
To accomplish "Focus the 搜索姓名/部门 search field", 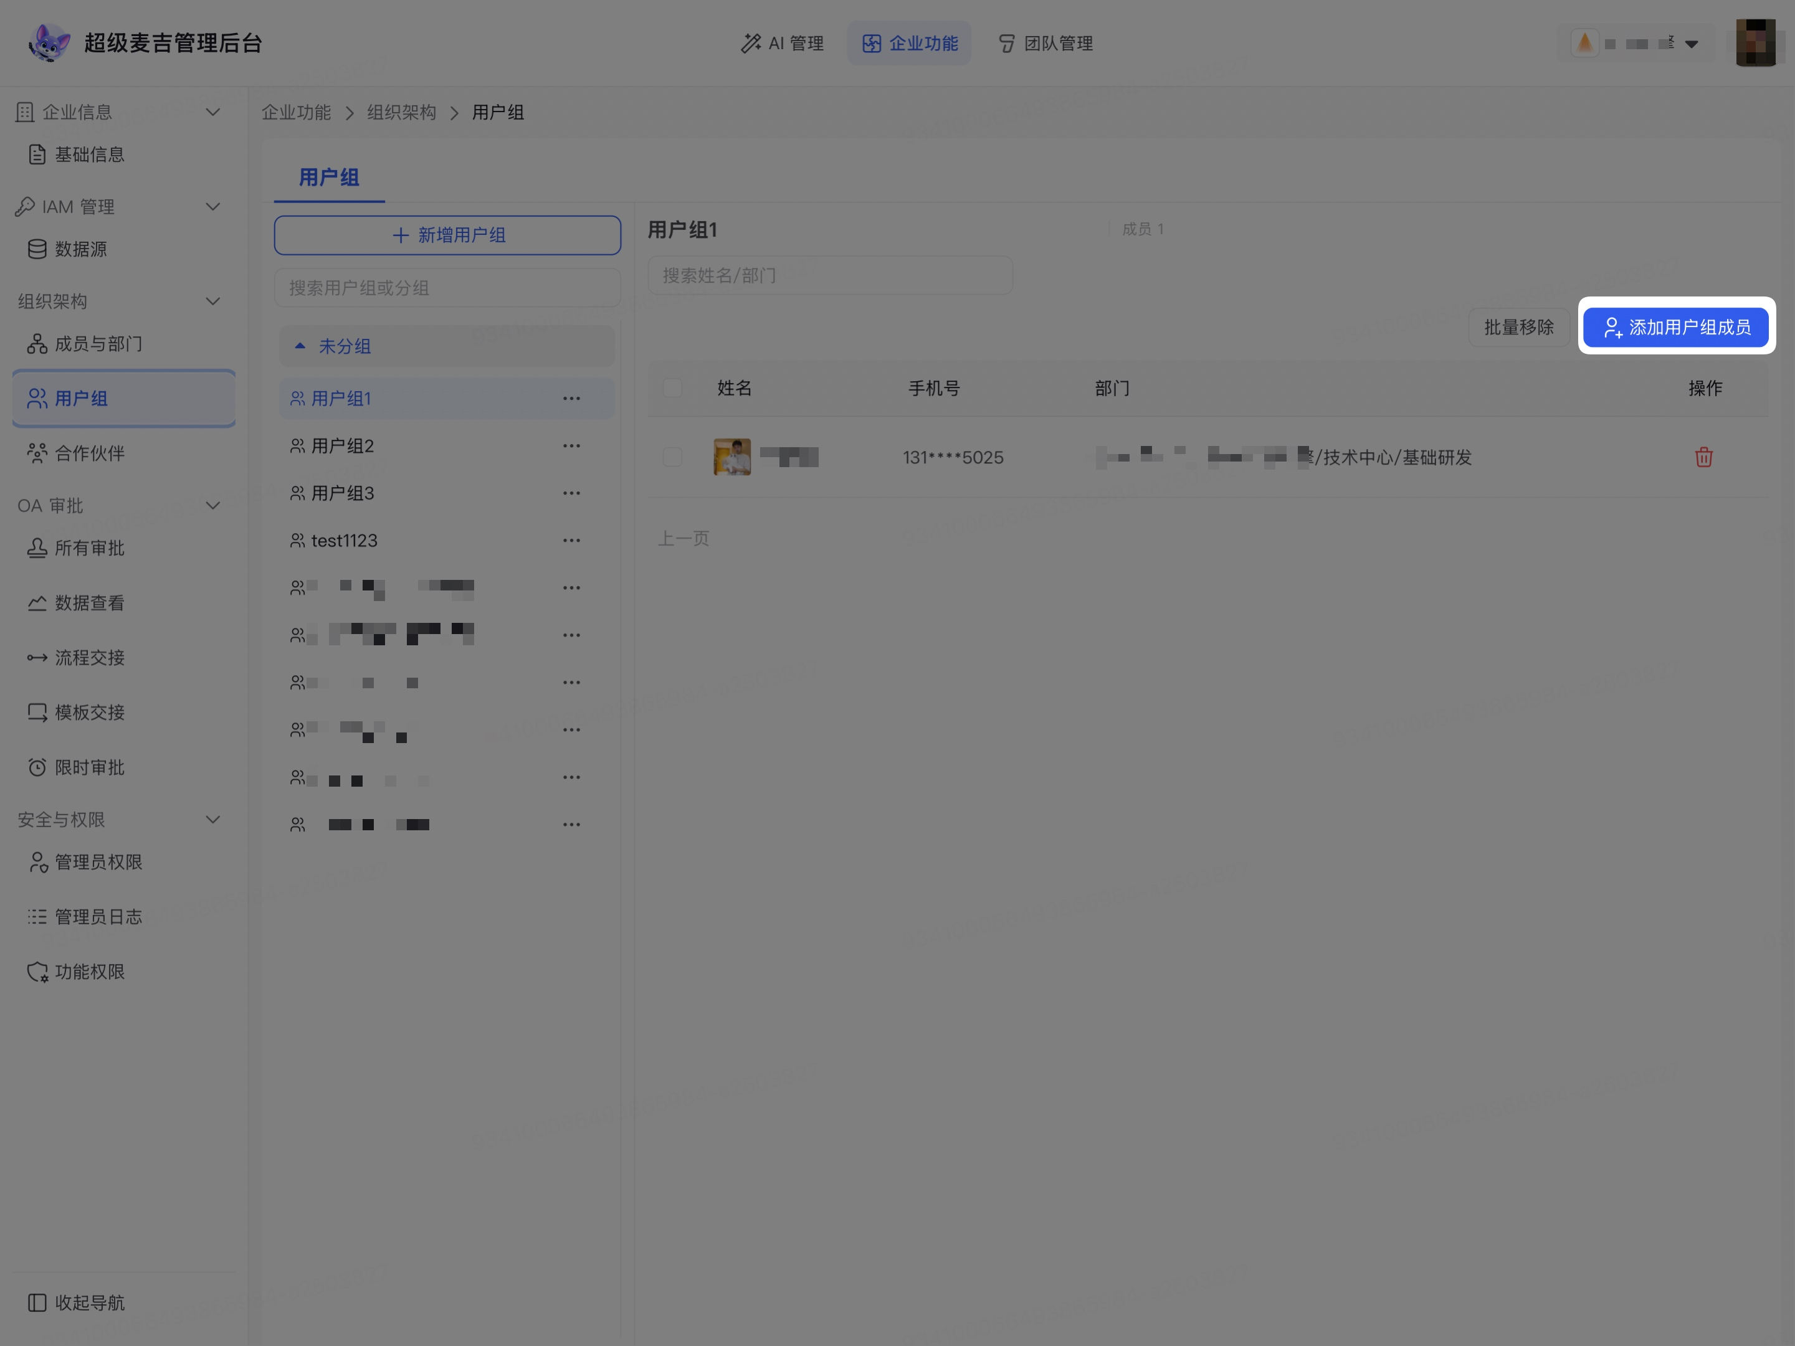I will pyautogui.click(x=829, y=276).
